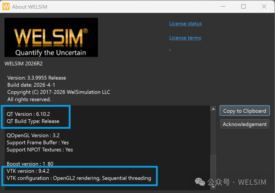Image resolution: width=275 pixels, height=193 pixels.
Task: Click the scroll up arrow in info pane
Action: pos(213,109)
